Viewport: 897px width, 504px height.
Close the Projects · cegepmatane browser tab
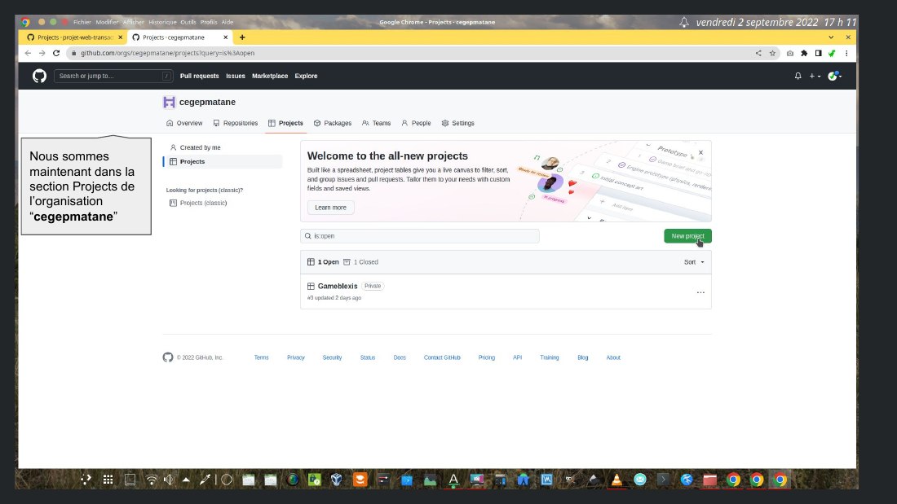[225, 37]
